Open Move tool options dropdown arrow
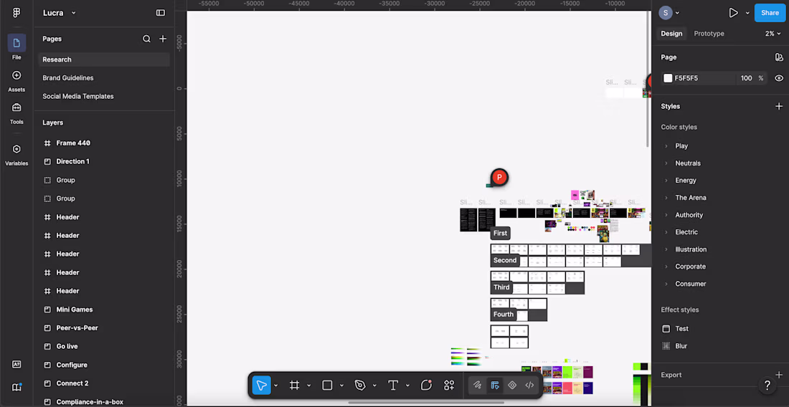Image resolution: width=789 pixels, height=407 pixels. point(275,386)
